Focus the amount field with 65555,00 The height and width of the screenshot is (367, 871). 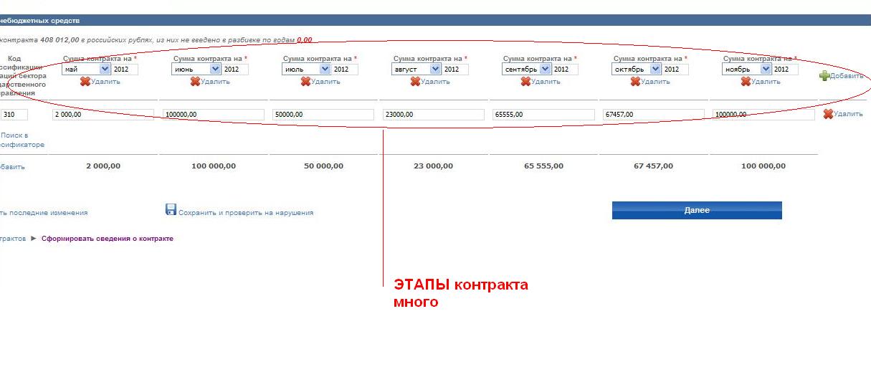(x=543, y=115)
